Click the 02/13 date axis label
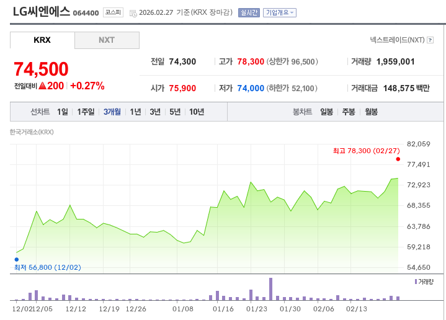The height and width of the screenshot is (320, 446). [357, 309]
